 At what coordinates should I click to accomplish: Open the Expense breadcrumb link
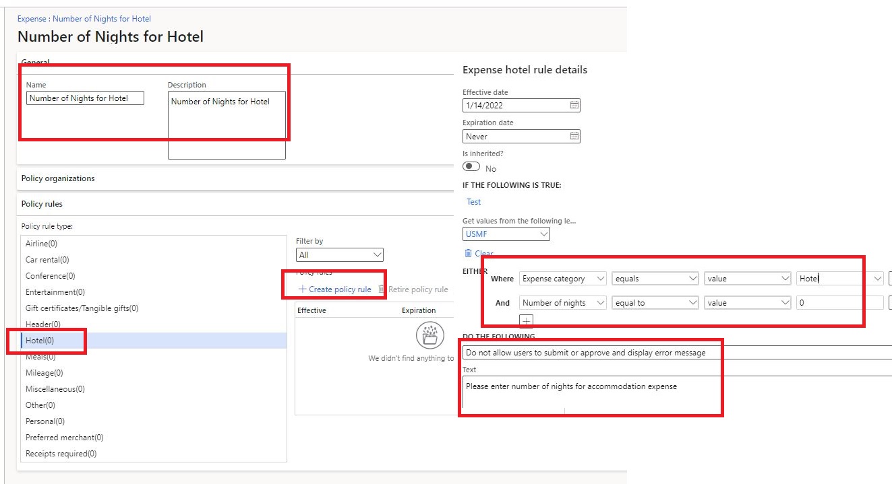(32, 18)
